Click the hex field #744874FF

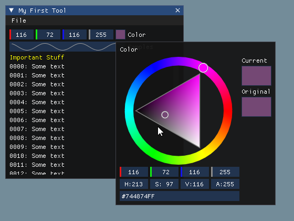pos(180,196)
